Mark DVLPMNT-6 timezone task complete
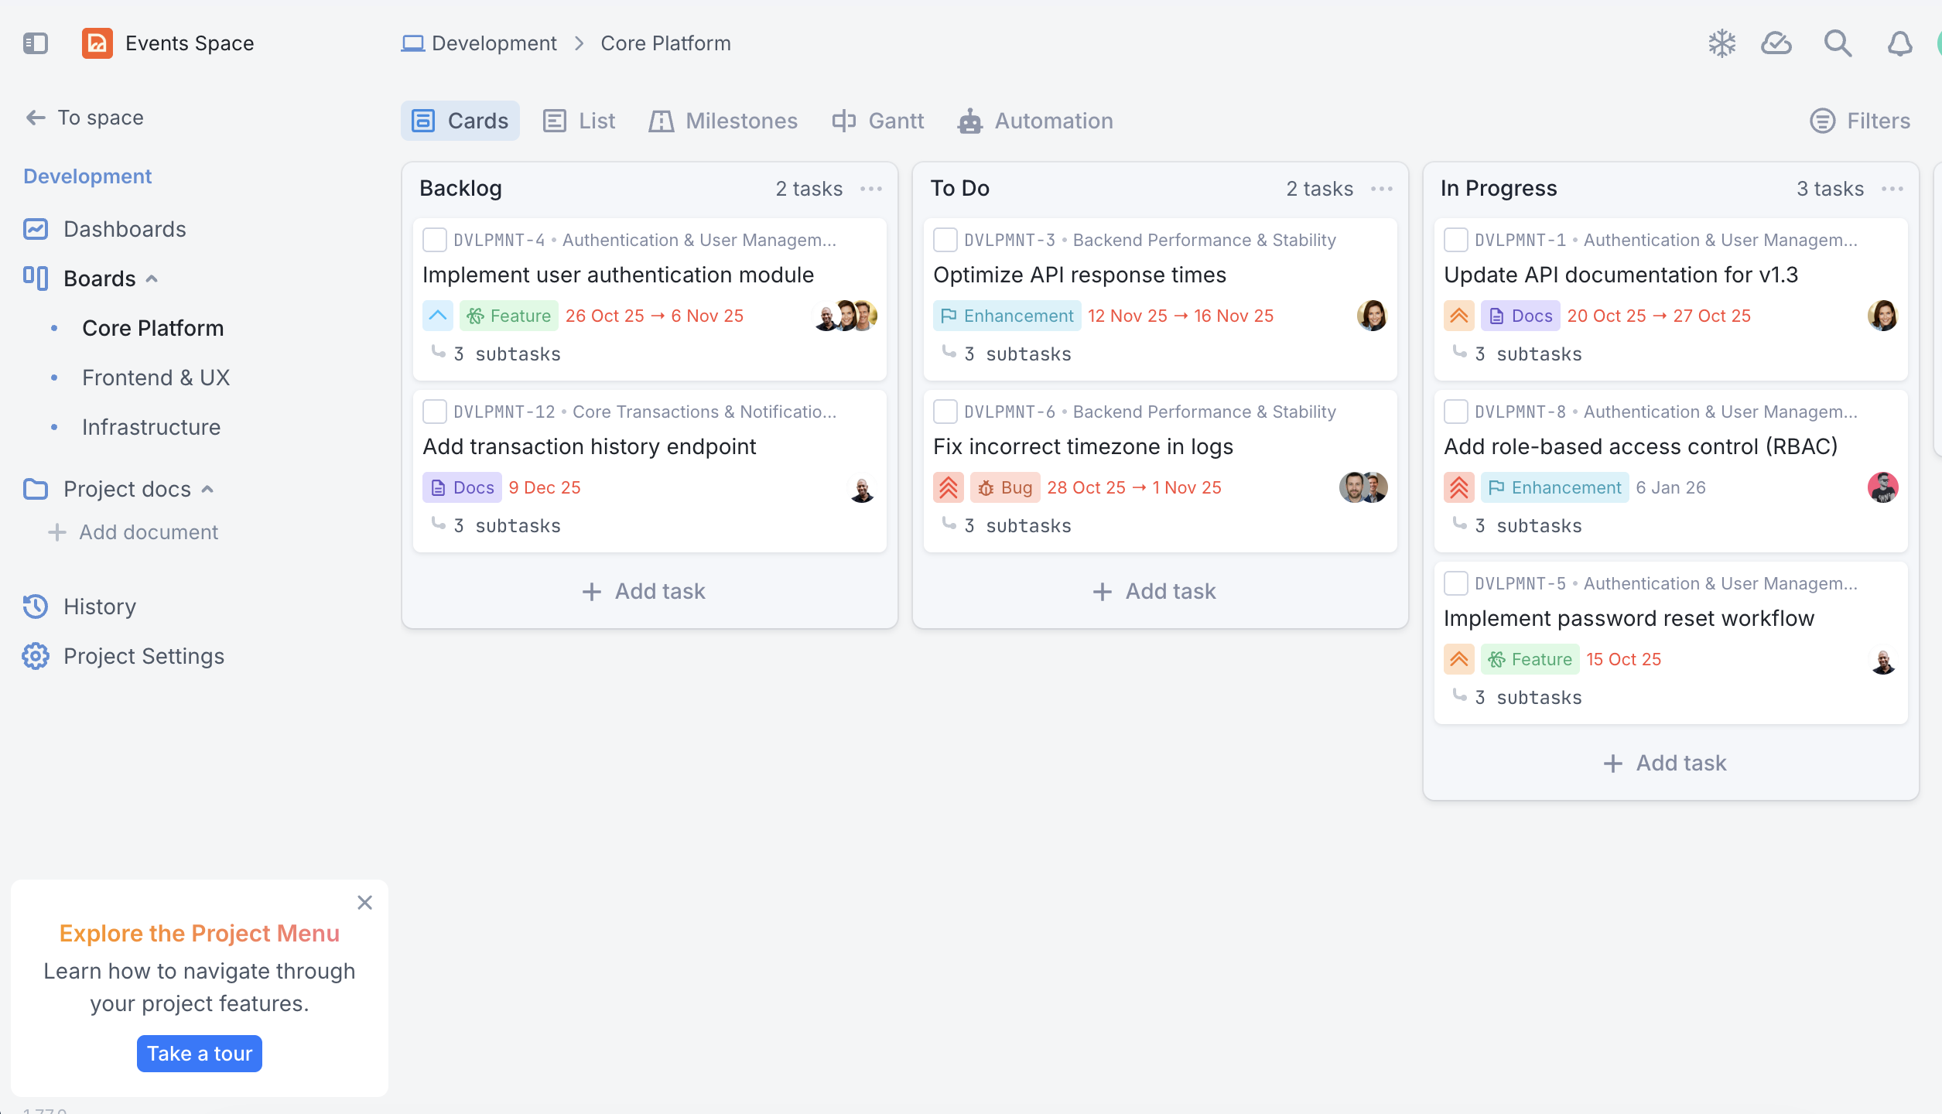Viewport: 1942px width, 1114px height. click(945, 412)
